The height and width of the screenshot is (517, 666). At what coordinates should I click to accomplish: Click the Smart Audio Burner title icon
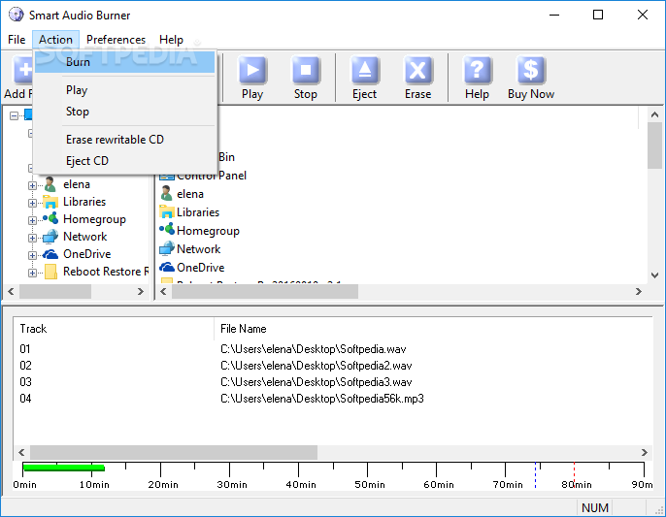point(17,15)
